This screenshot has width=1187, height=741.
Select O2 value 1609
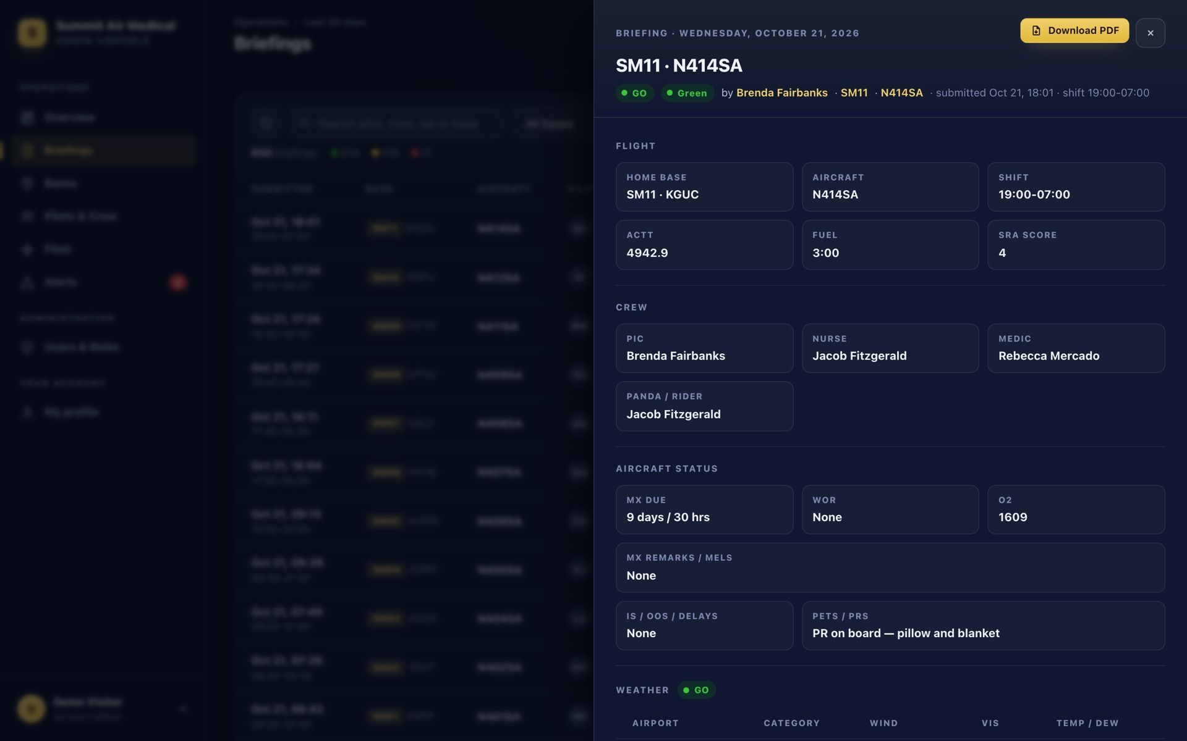(x=1013, y=517)
